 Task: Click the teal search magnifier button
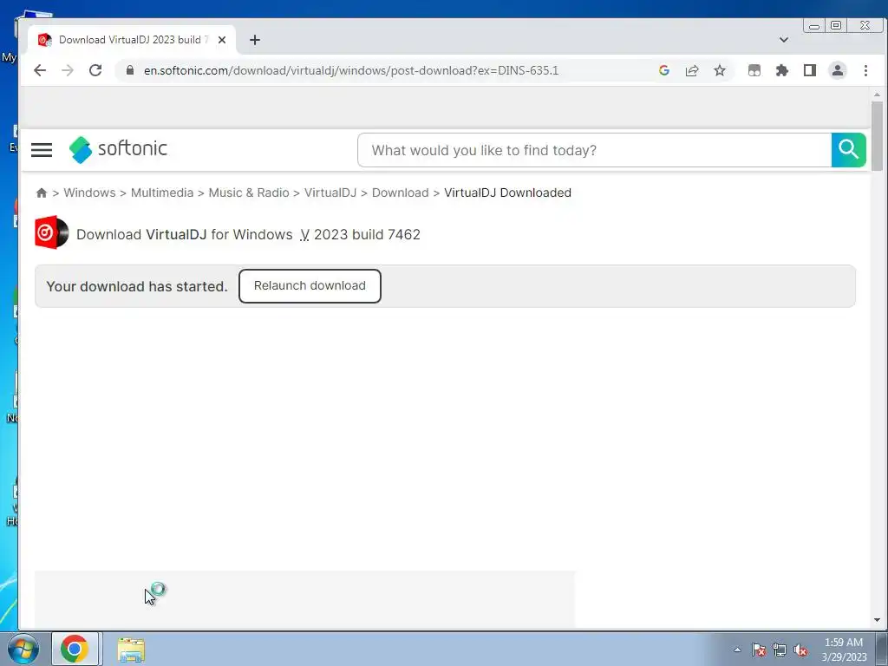pyautogui.click(x=848, y=150)
